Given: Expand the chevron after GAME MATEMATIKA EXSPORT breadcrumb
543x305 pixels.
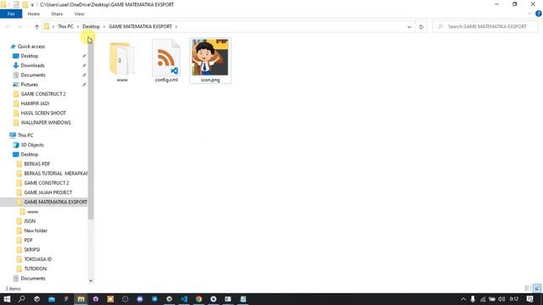Looking at the screenshot, I should pyautogui.click(x=176, y=26).
